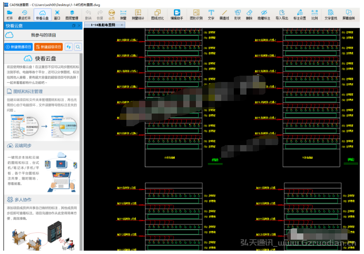Toggle 隐藏标注 to hide annotations
Image resolution: width=364 pixels, height=254 pixels.
(x=264, y=15)
